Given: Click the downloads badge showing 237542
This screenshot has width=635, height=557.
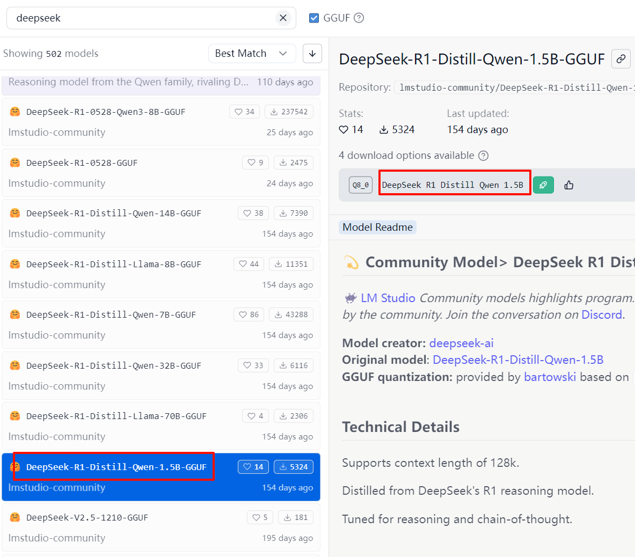Looking at the screenshot, I should pos(289,112).
